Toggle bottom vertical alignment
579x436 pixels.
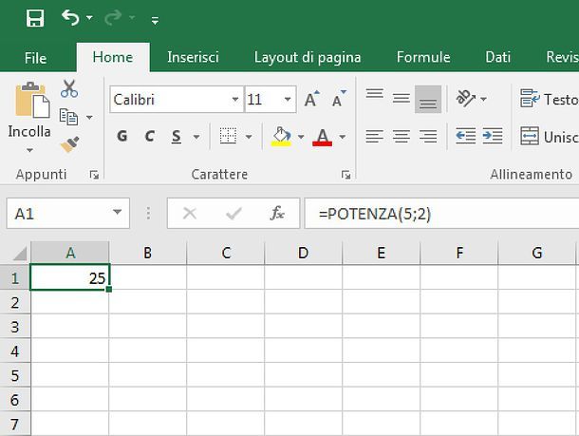pyautogui.click(x=428, y=99)
